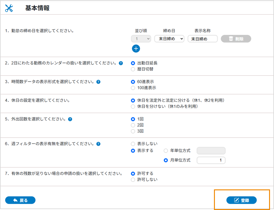Click help icon beside 外出回数 question
The width and height of the screenshot is (274, 210).
click(x=70, y=119)
